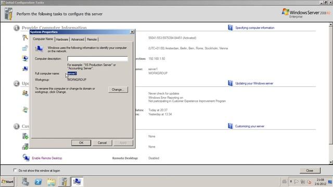Click the Add roles icon under Customize section
This screenshot has width=333, height=187.
25,136
